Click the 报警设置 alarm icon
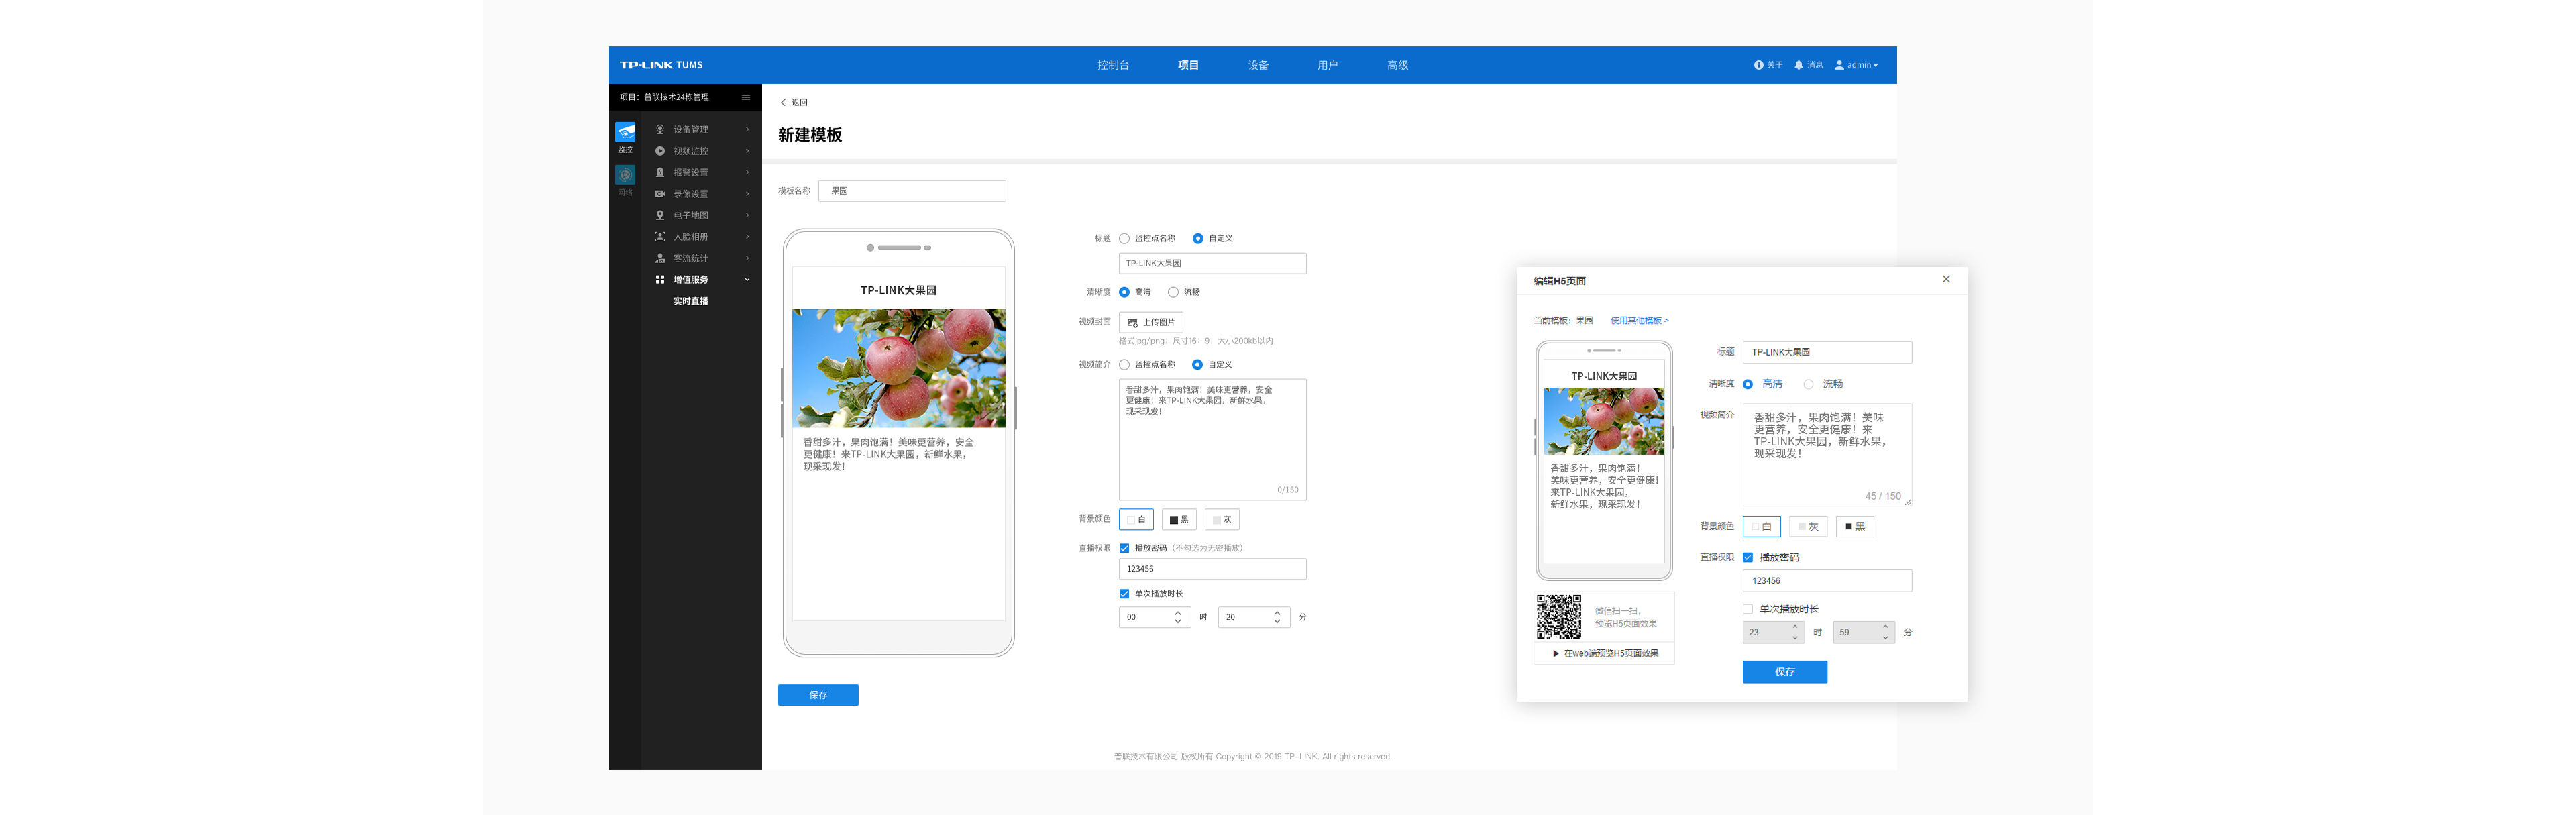 pos(660,172)
